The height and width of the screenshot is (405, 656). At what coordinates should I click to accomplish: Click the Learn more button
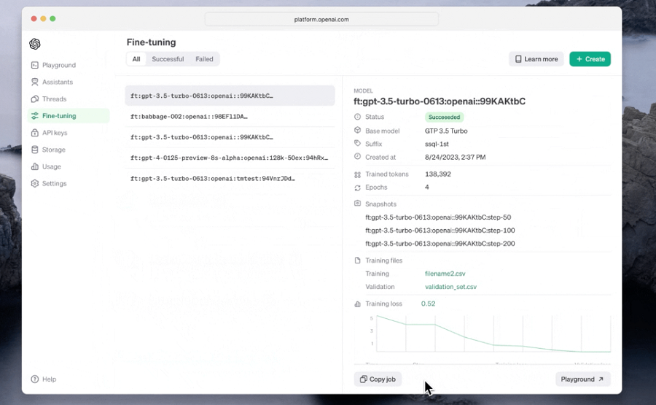click(536, 59)
